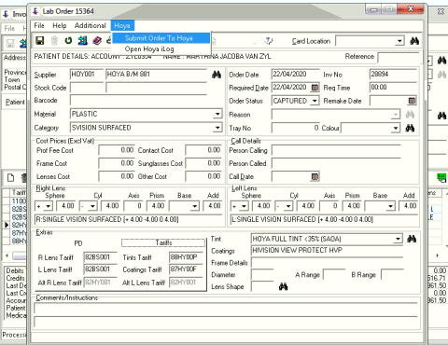Click the first Comments/Instructions line
Viewport: 448px width, 345px height.
(226, 309)
